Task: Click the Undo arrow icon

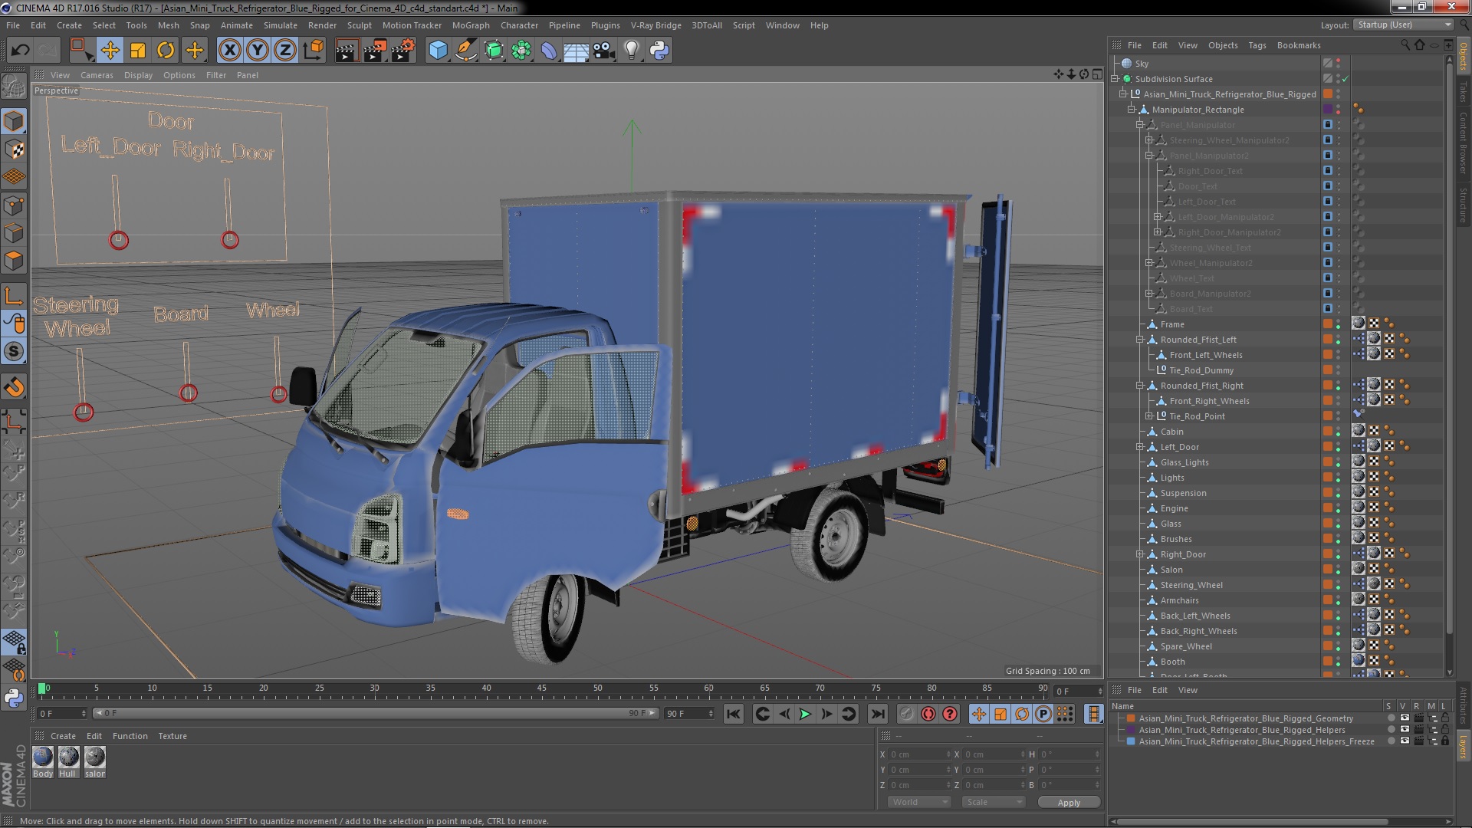Action: pos(20,51)
